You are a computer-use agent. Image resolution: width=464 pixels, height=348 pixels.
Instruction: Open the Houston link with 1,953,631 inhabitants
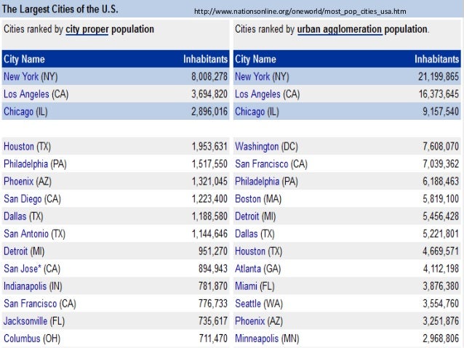[19, 147]
